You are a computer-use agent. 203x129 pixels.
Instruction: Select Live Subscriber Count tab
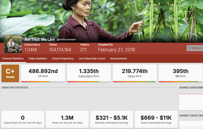pos(92,58)
